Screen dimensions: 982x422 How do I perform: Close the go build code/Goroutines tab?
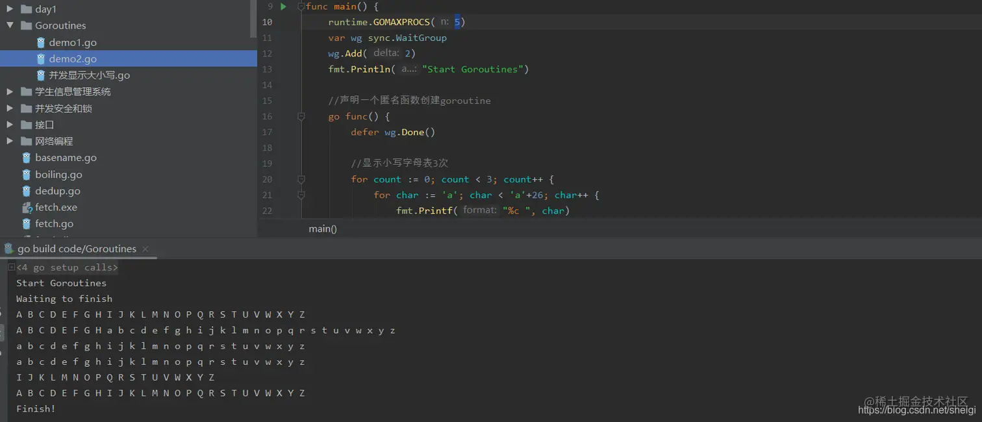click(x=145, y=249)
